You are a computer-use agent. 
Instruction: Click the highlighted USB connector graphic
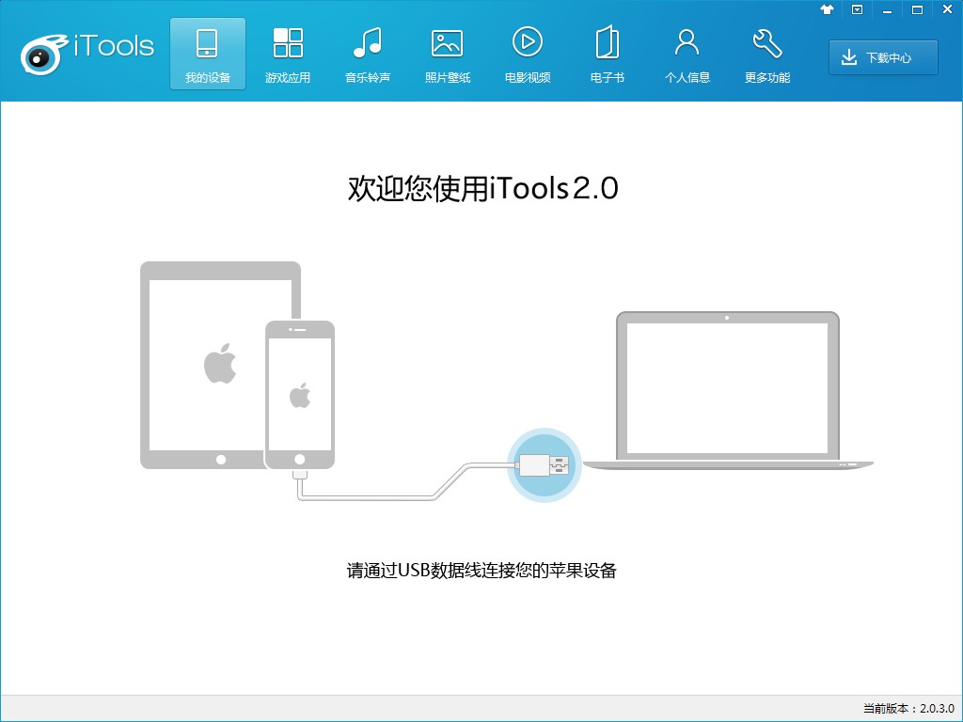click(544, 463)
